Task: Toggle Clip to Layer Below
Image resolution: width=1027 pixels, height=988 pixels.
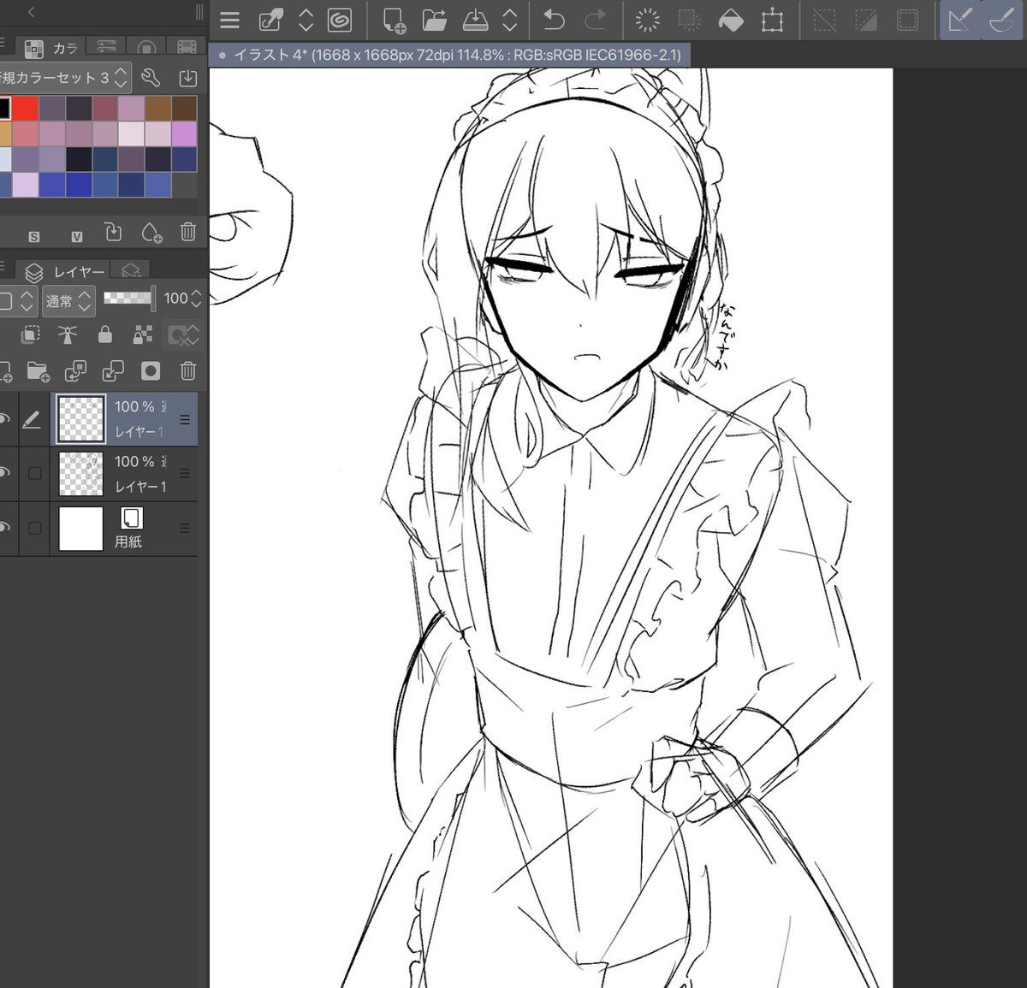Action: [x=30, y=334]
